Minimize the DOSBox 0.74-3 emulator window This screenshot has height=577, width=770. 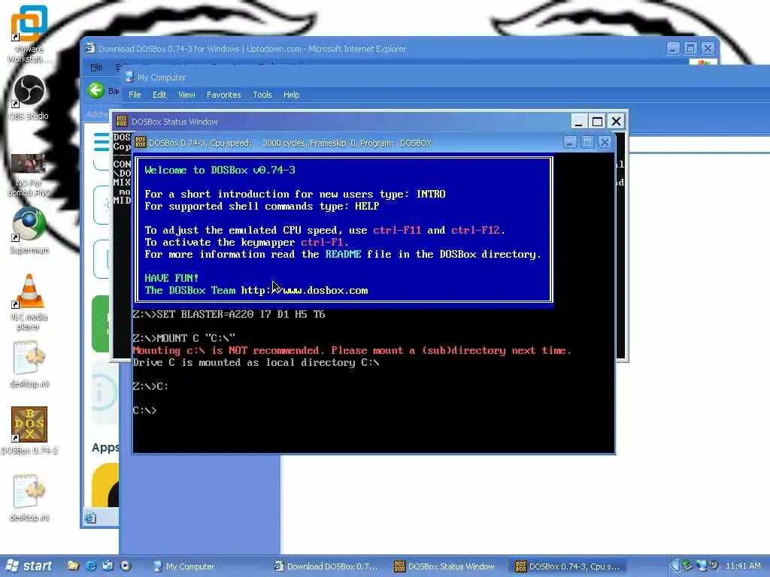point(570,142)
